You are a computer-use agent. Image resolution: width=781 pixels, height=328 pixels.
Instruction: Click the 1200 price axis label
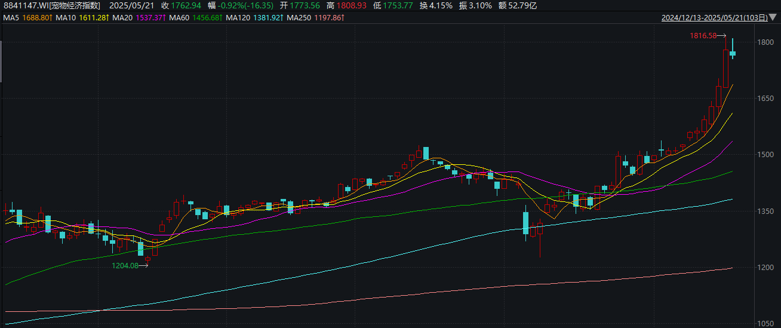click(x=765, y=268)
